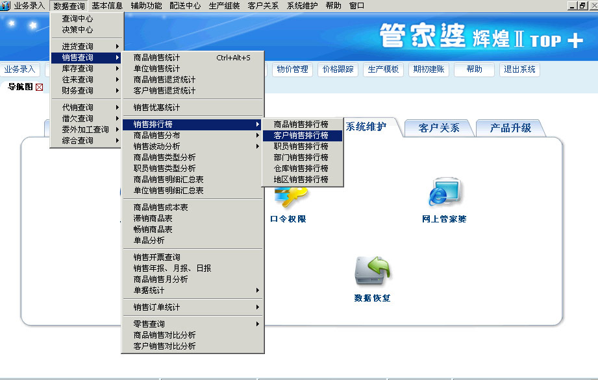Open the 业务录入 menu
This screenshot has width=598, height=380.
[29, 6]
